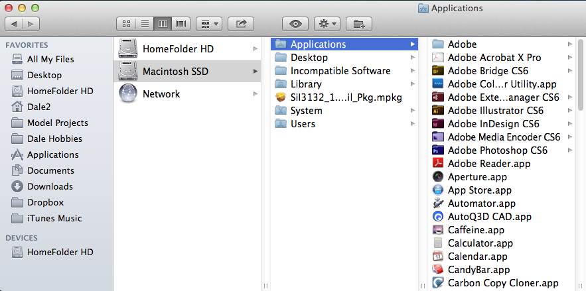Select Caffeine.app
This screenshot has height=291, width=586.
(x=502, y=230)
